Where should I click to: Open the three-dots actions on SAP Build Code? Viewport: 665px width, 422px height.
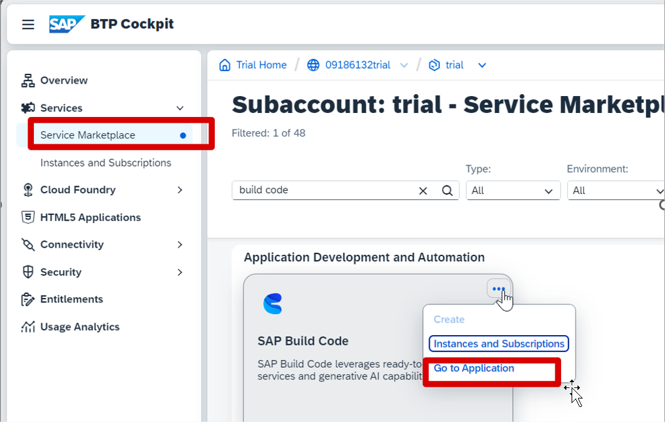coord(498,289)
